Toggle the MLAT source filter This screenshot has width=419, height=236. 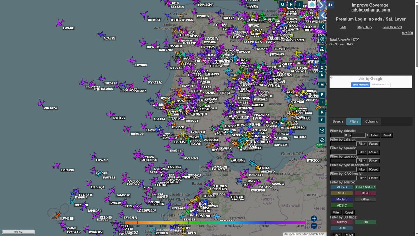(x=341, y=193)
